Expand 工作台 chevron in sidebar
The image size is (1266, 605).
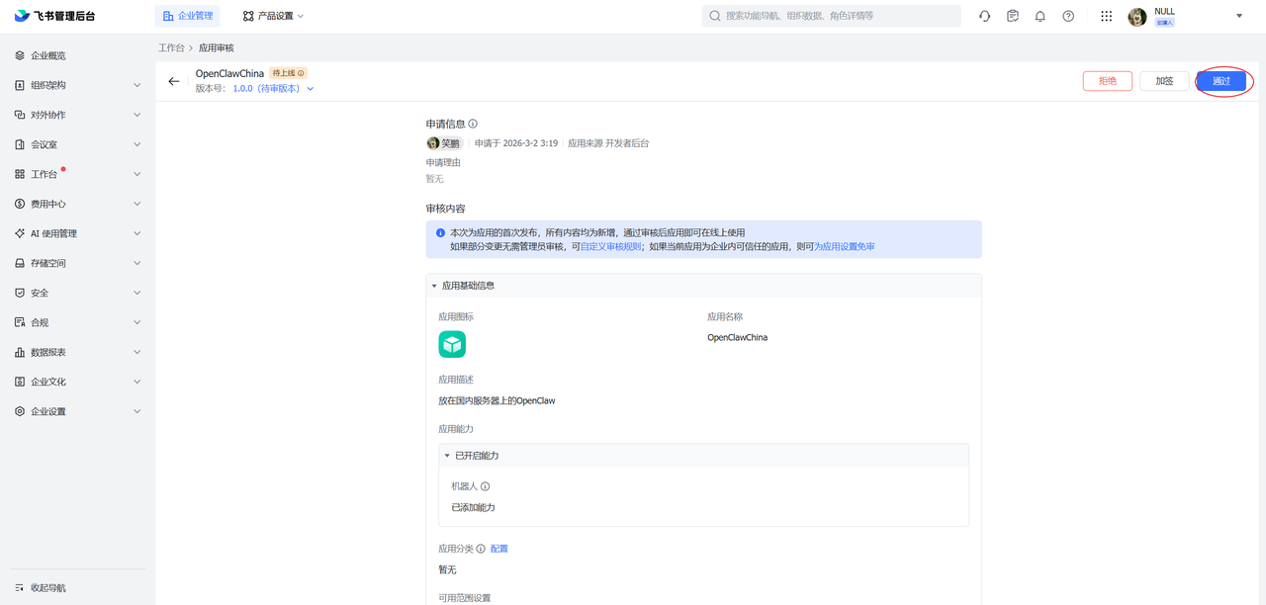click(136, 174)
